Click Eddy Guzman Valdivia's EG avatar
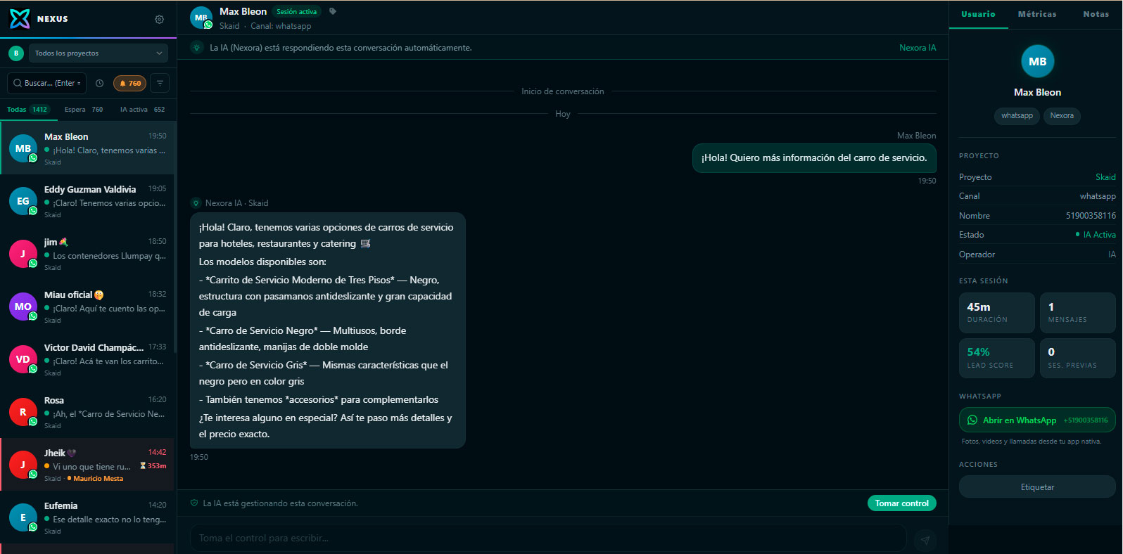The image size is (1123, 554). (23, 201)
